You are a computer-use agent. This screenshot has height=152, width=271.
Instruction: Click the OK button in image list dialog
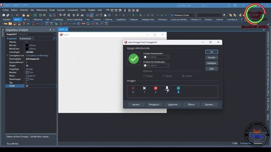212,52
